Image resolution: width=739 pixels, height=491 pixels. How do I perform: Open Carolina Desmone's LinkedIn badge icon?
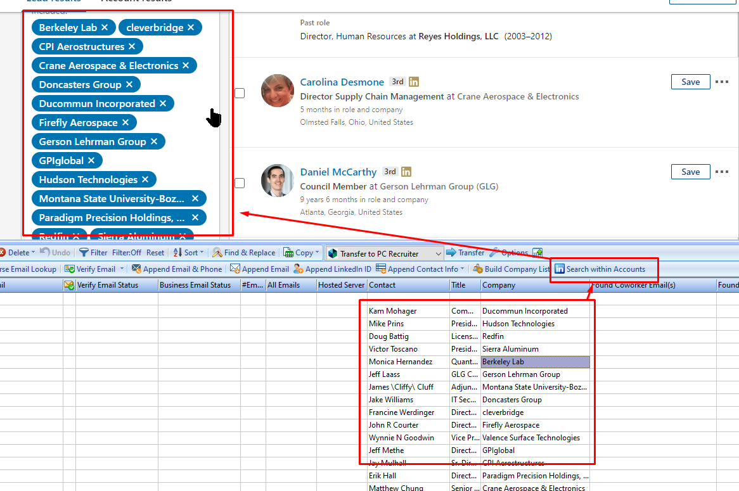pos(414,82)
